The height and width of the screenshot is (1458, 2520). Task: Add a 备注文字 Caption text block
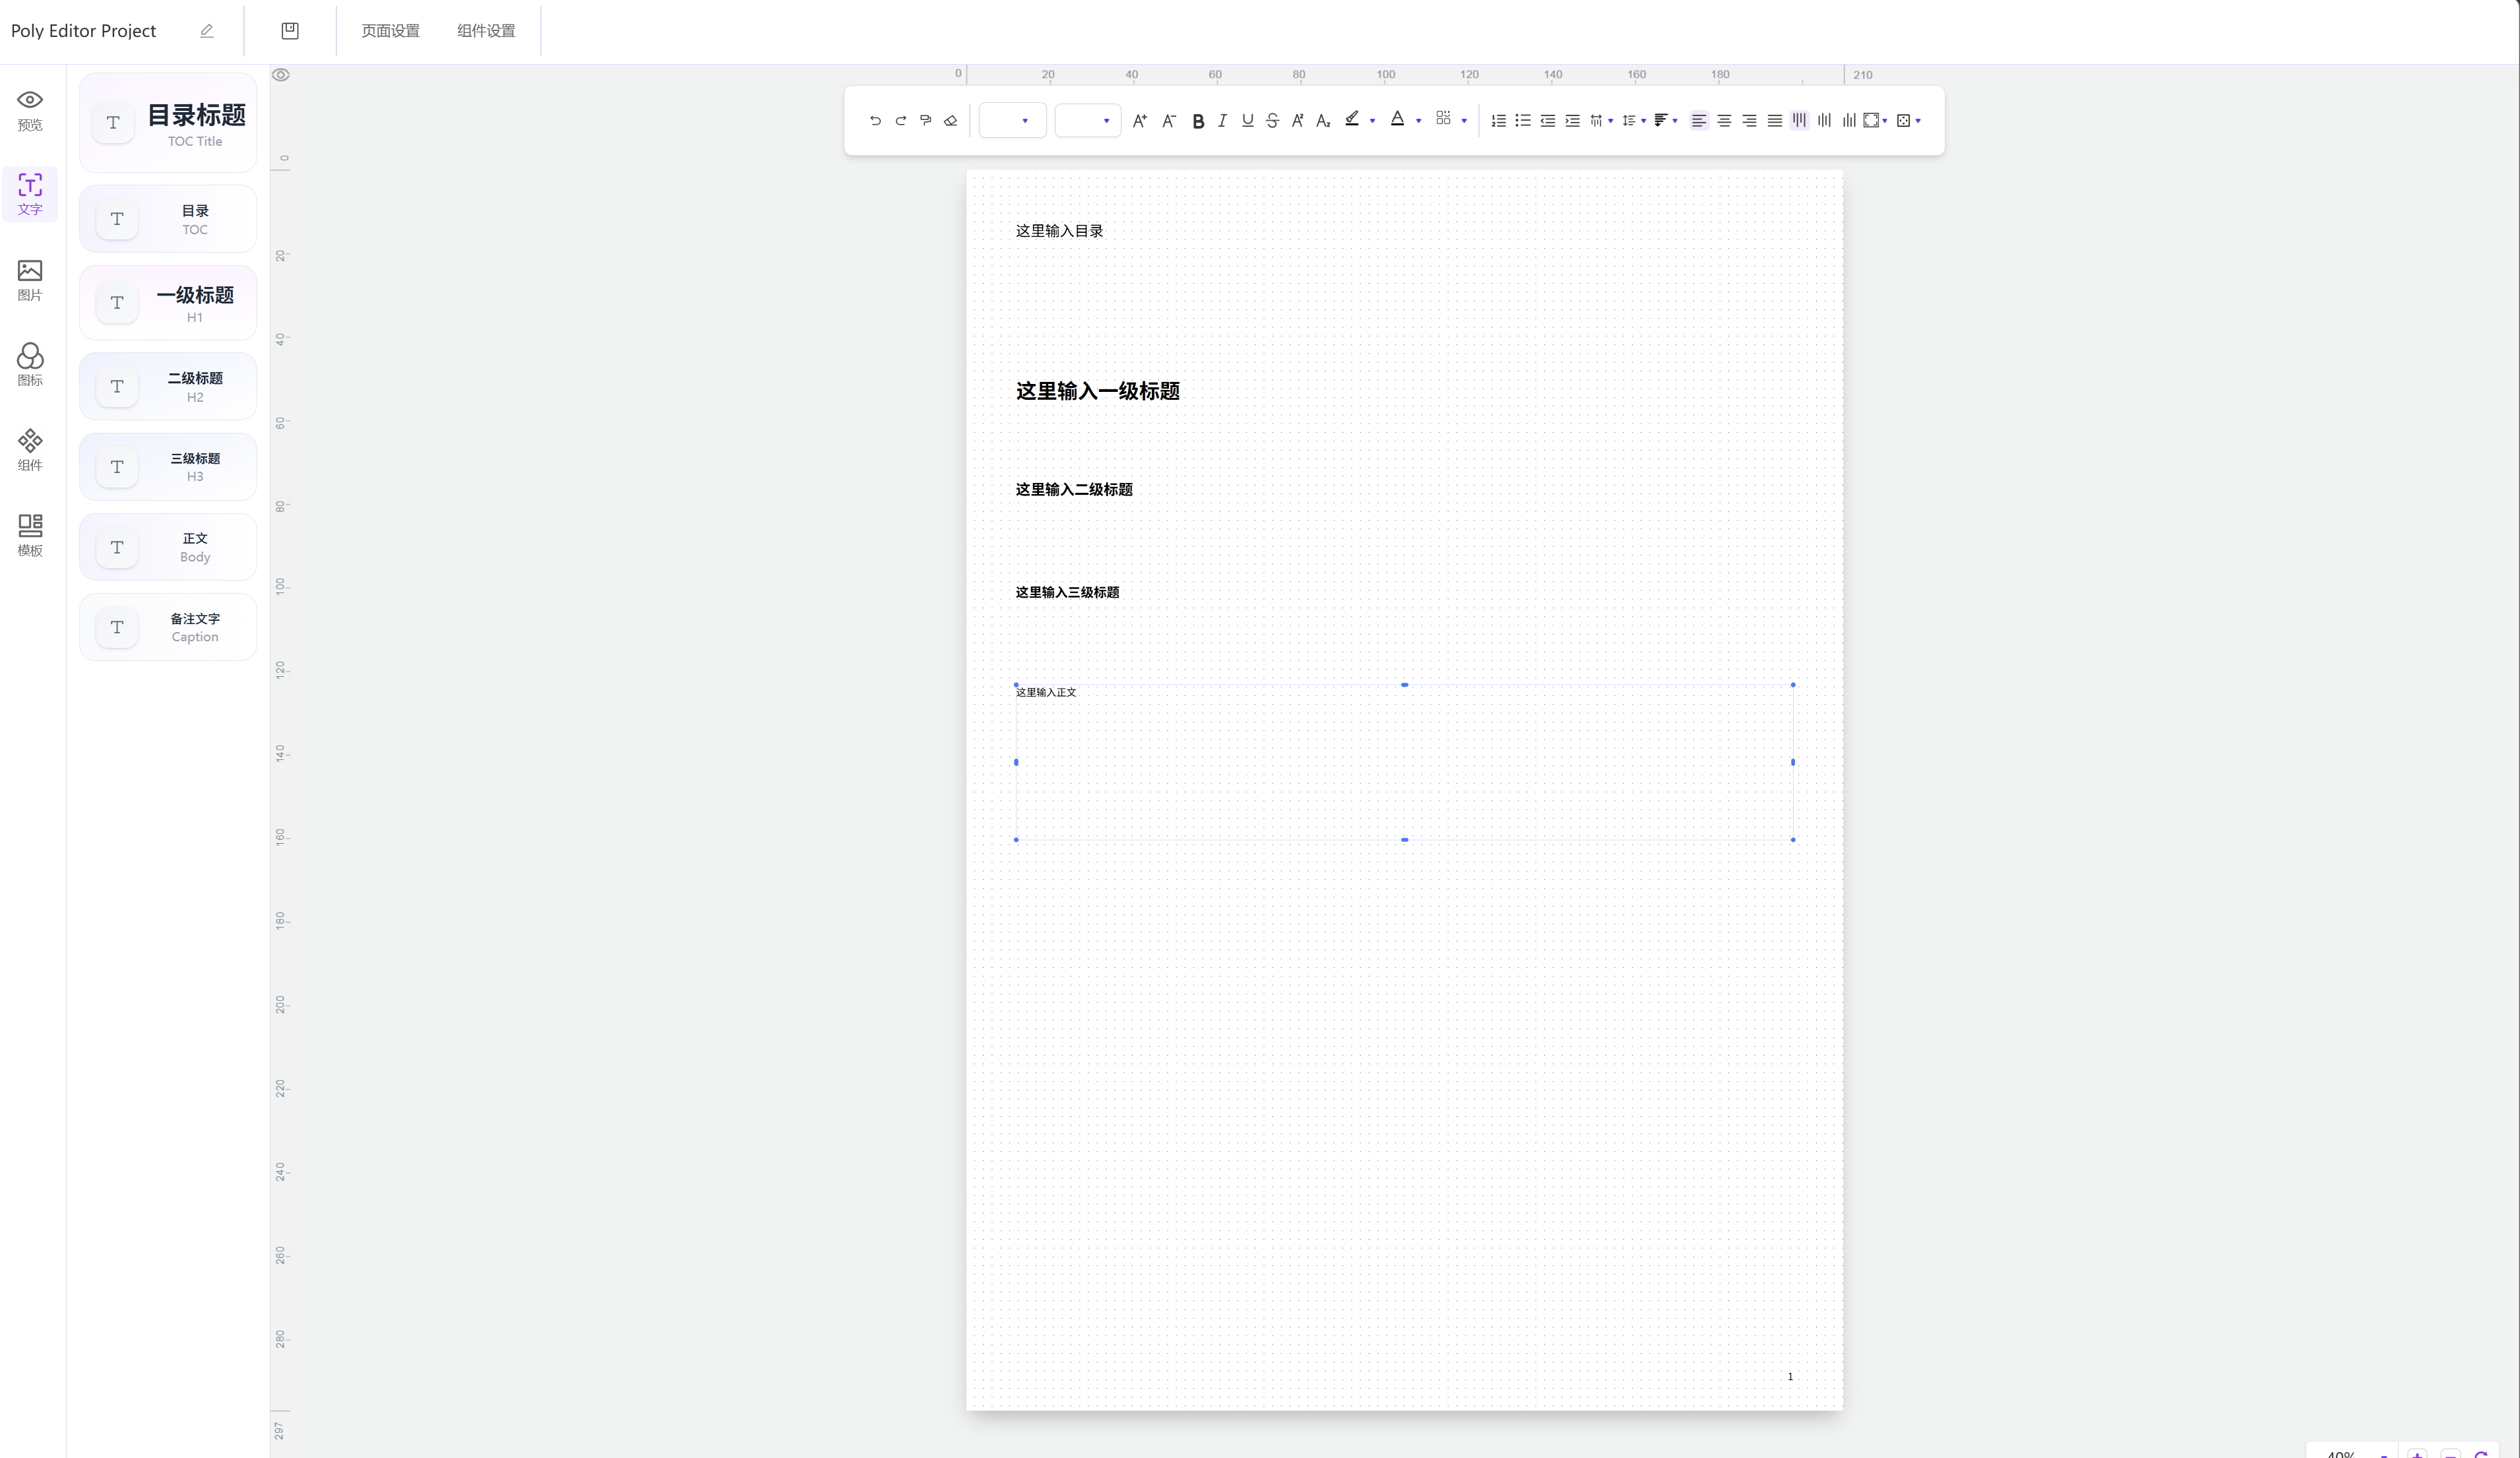(168, 627)
